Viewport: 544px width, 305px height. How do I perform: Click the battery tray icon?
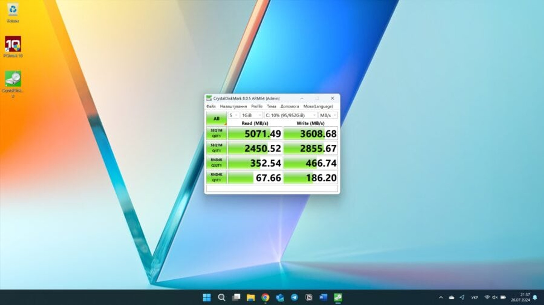(x=503, y=297)
